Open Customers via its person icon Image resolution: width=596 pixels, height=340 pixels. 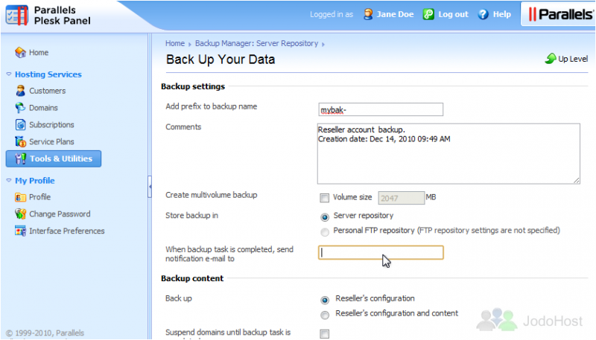coord(20,91)
